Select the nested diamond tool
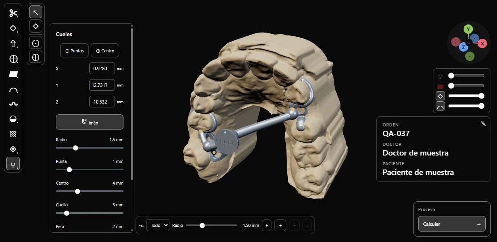 pos(14,149)
